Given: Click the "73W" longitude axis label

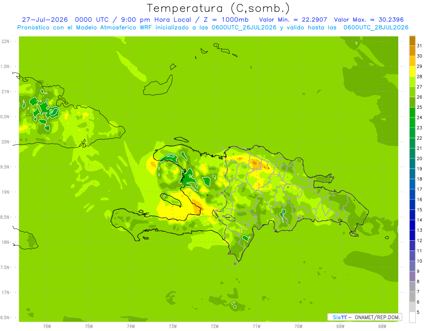Looking at the screenshot, I should pos(173,326).
